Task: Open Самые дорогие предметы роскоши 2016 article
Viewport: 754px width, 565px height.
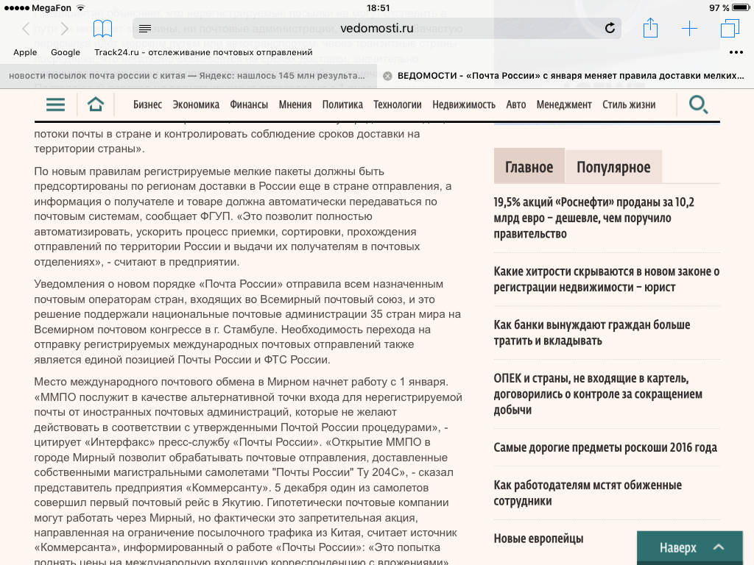Action: coord(605,447)
